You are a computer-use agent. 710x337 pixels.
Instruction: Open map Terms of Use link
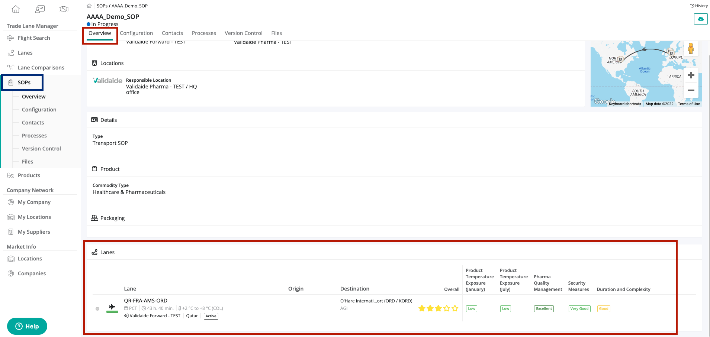click(689, 104)
